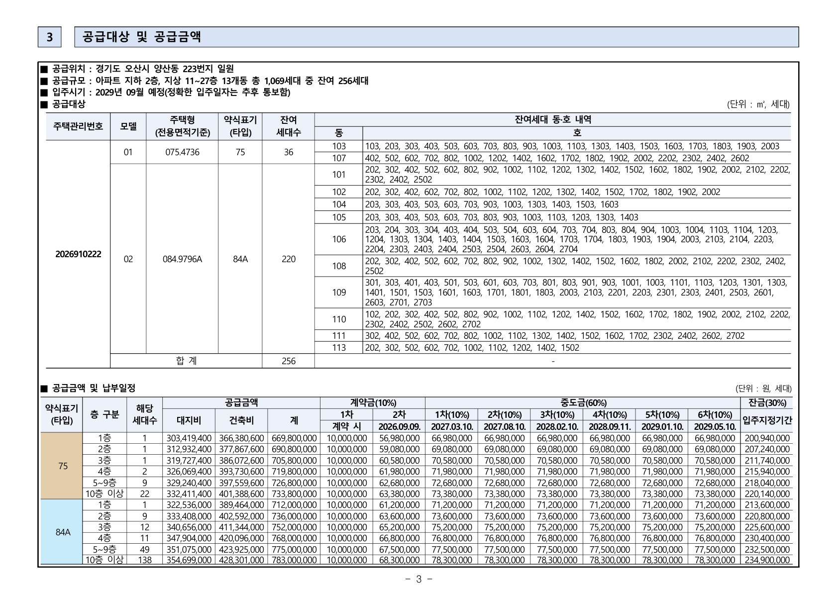Click the '주택관리번호' column header
This screenshot has height=592, width=837.
[x=78, y=126]
